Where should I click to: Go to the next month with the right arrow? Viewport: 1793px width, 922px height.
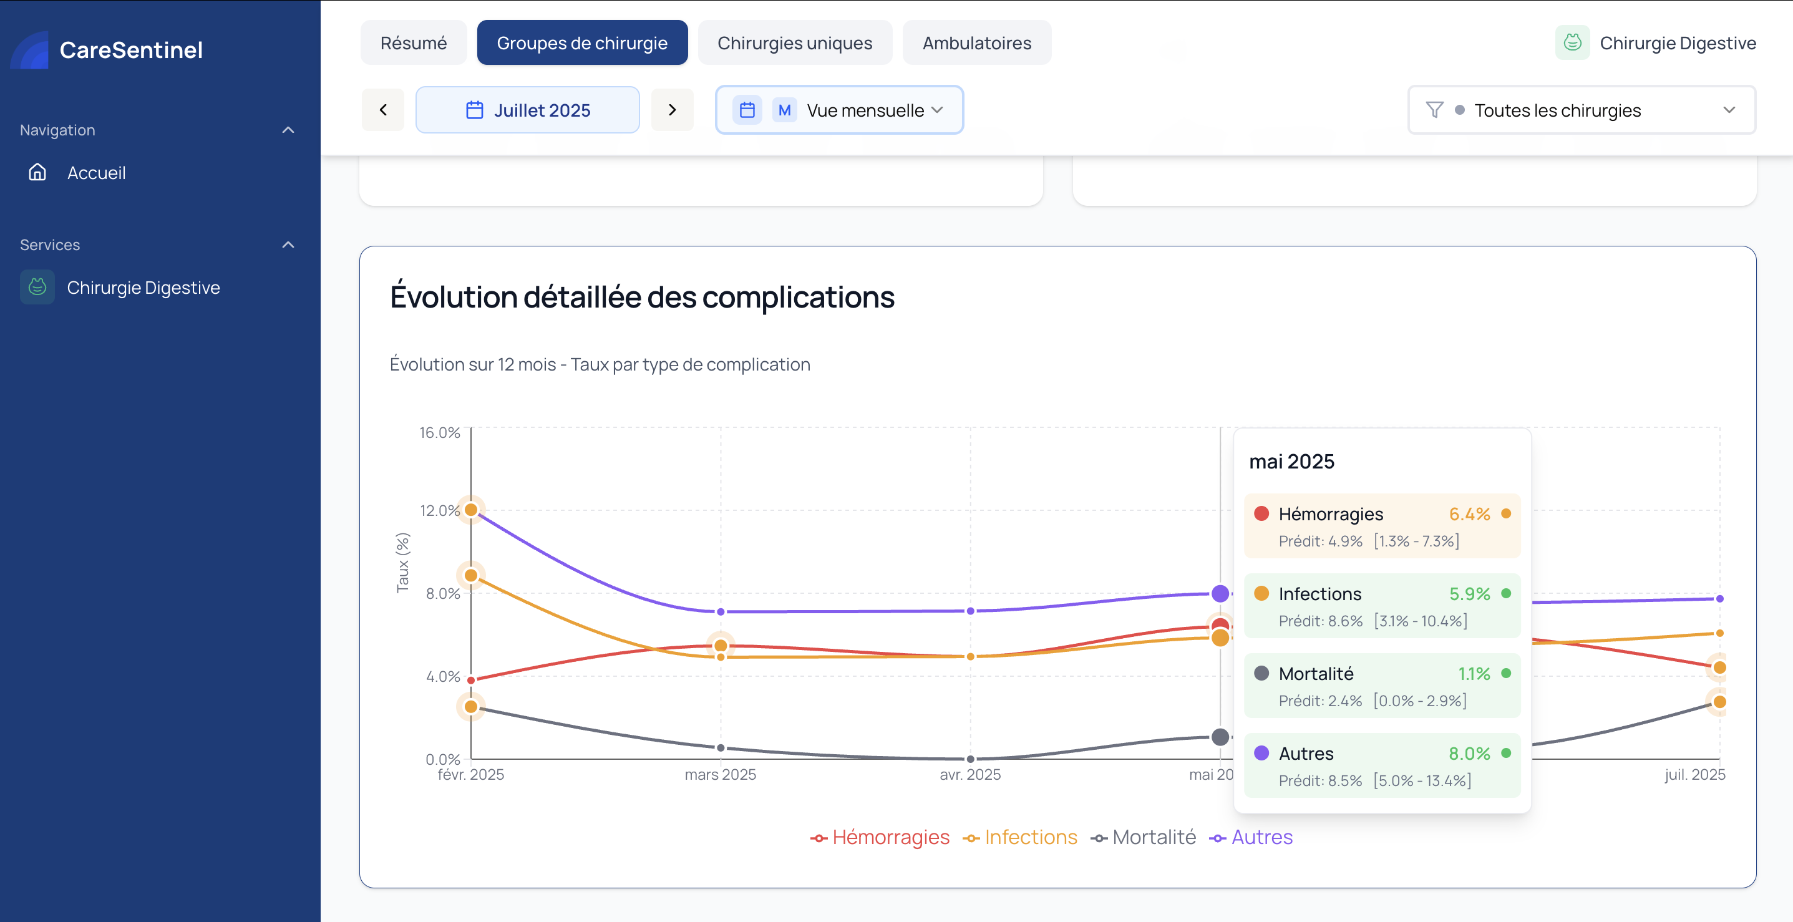(672, 109)
